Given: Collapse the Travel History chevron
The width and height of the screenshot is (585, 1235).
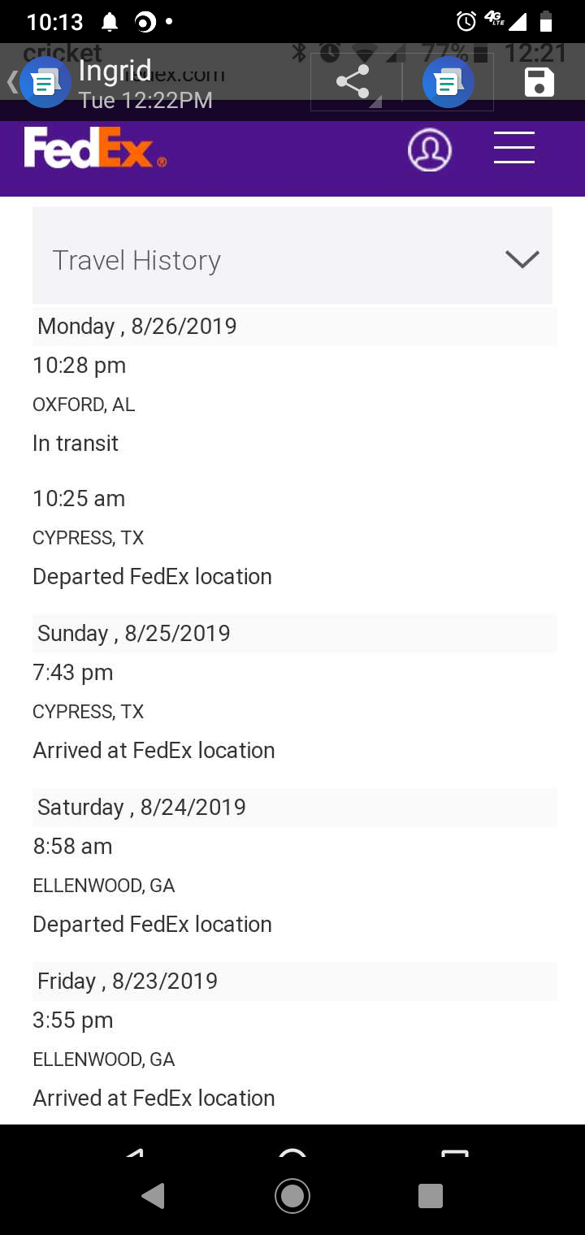Looking at the screenshot, I should [x=522, y=259].
